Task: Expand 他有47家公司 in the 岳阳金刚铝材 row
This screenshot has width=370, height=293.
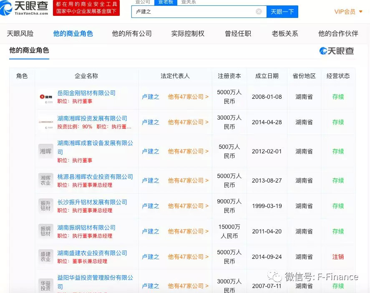Action: (188, 97)
